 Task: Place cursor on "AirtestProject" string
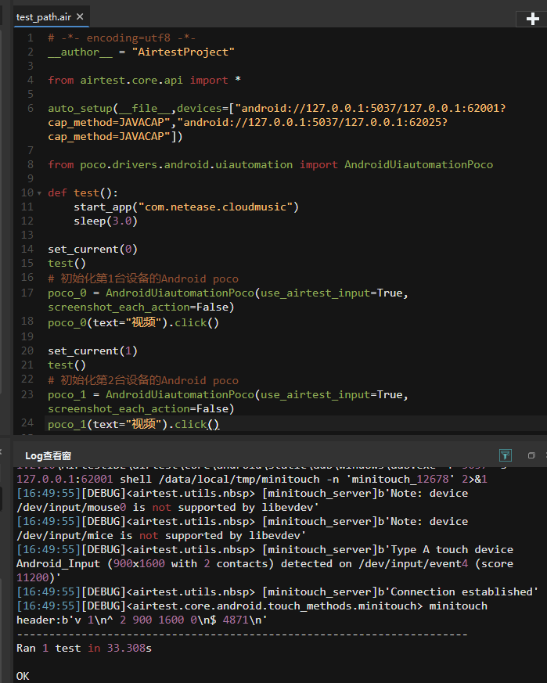coord(183,52)
